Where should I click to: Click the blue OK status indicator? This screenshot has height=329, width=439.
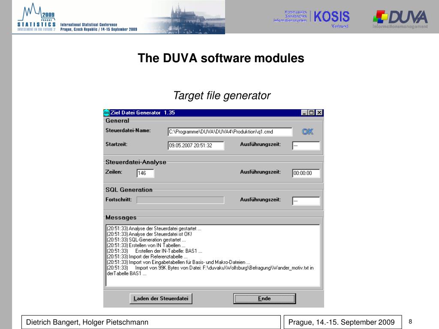307,132
